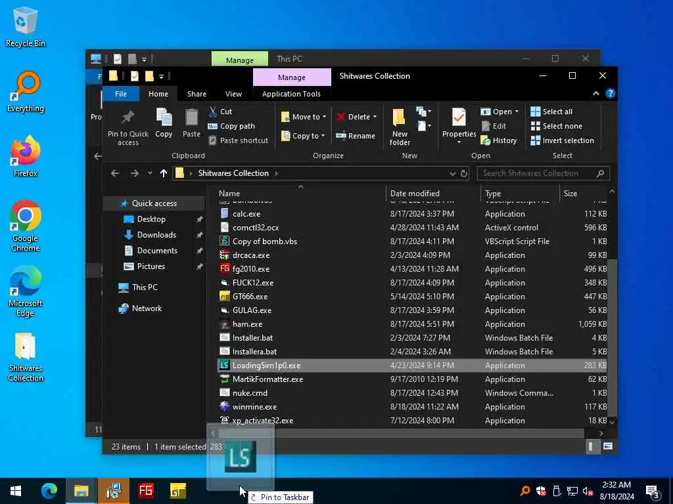This screenshot has height=504, width=673.
Task: Go up one folder level
Action: pos(164,173)
